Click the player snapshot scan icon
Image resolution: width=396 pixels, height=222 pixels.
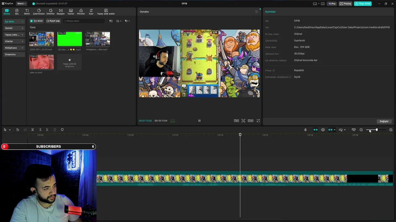coord(243,121)
